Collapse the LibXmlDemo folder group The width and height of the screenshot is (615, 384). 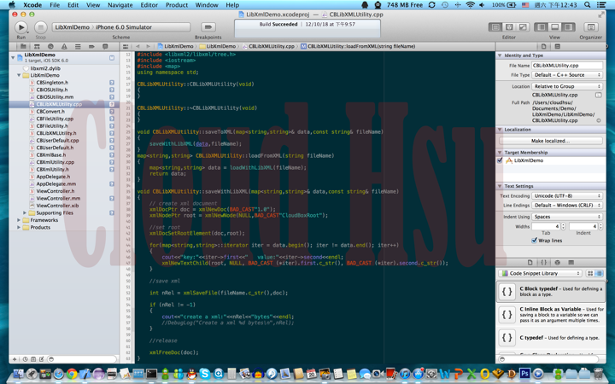point(19,75)
